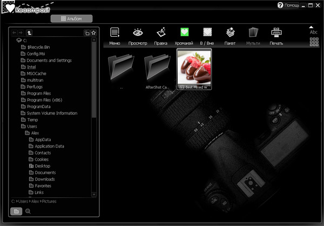
Task: Select the Alex user folder
Action: [32, 133]
